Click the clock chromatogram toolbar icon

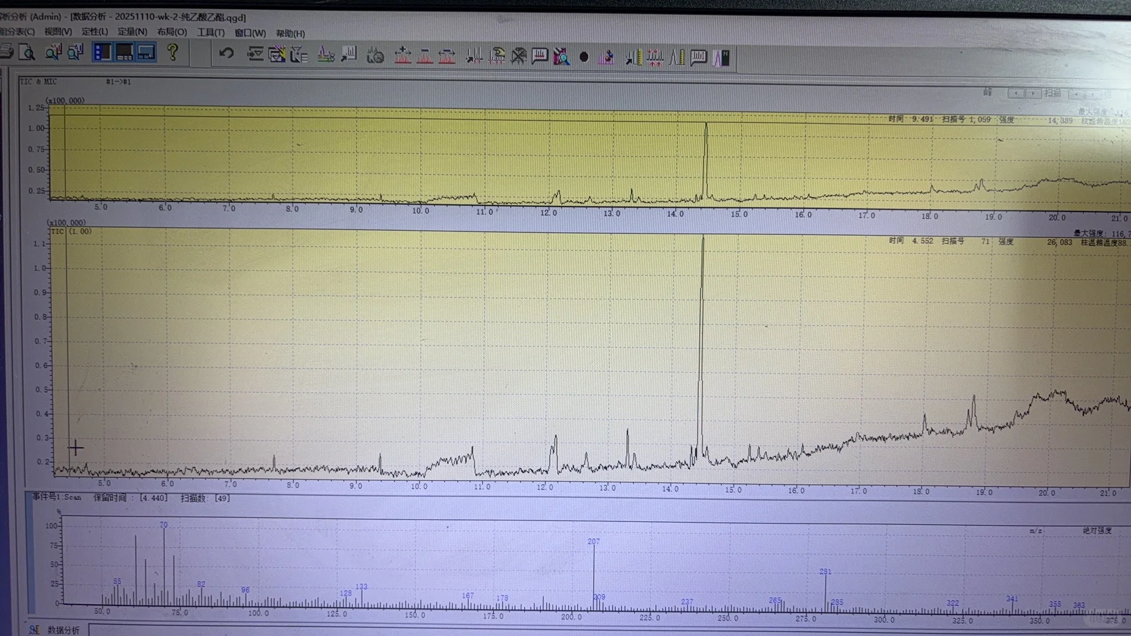point(375,55)
